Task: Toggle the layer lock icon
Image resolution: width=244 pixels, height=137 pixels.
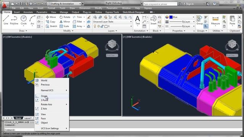Action: pos(102,26)
